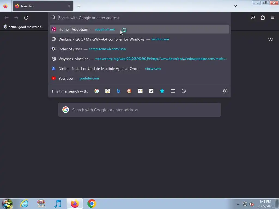Select the Index of /isos/ suggestion
This screenshot has height=209, width=279.
click(x=139, y=49)
